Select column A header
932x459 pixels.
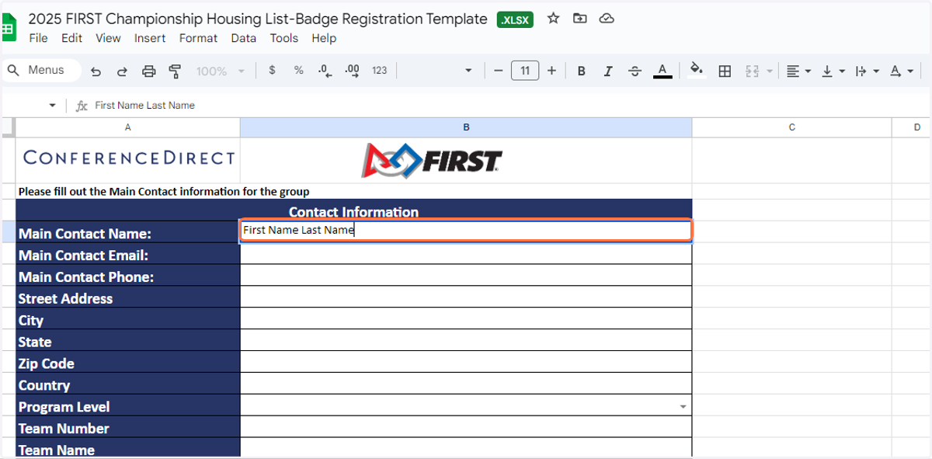[x=128, y=127]
